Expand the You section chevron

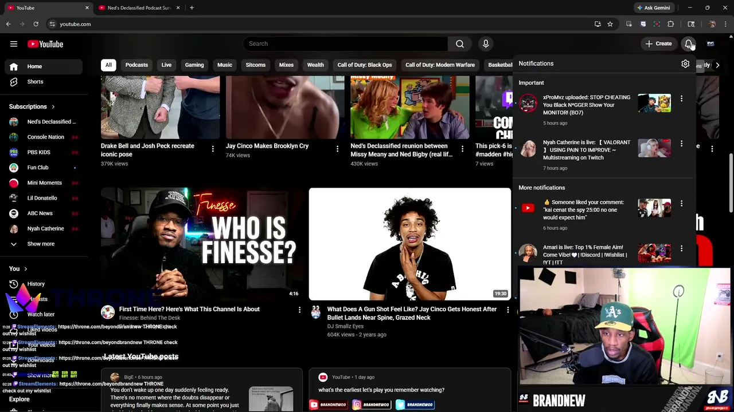pos(25,269)
